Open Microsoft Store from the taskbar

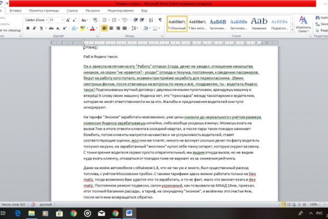pyautogui.click(x=60, y=214)
